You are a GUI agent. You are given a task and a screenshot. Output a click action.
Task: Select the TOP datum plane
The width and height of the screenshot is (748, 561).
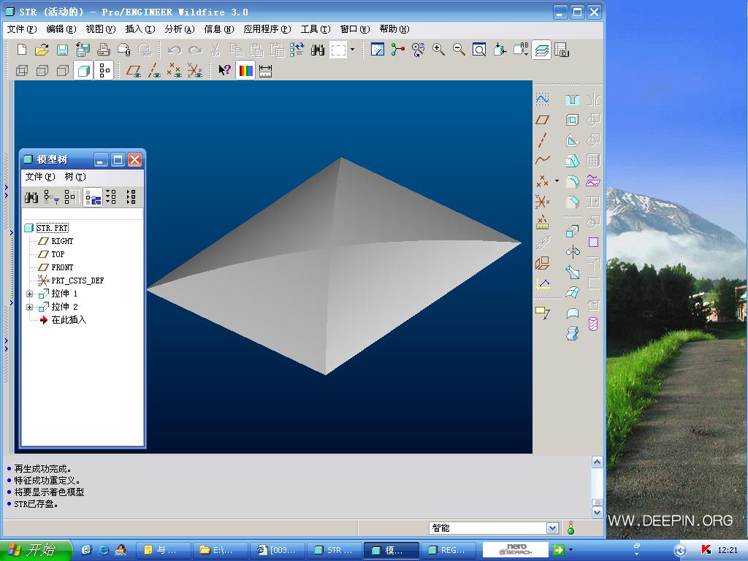pos(58,254)
